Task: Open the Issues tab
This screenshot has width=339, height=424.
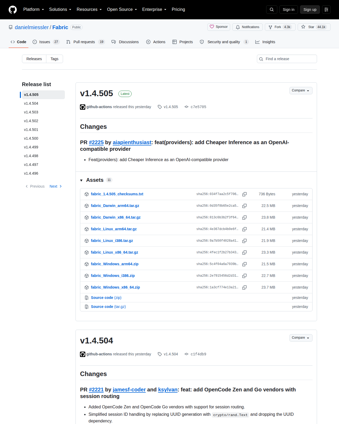Action: 46,42
